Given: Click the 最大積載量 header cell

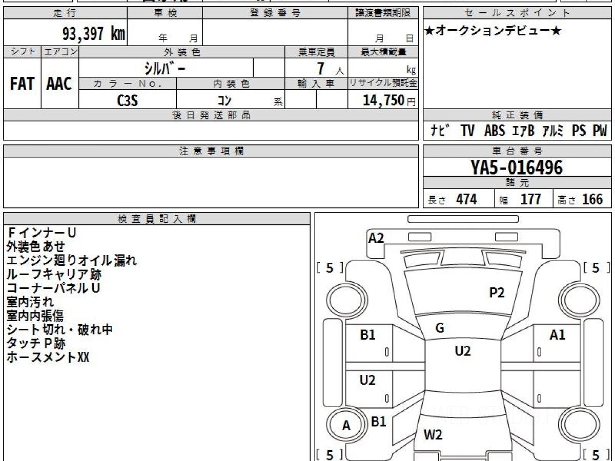Looking at the screenshot, I should [383, 52].
